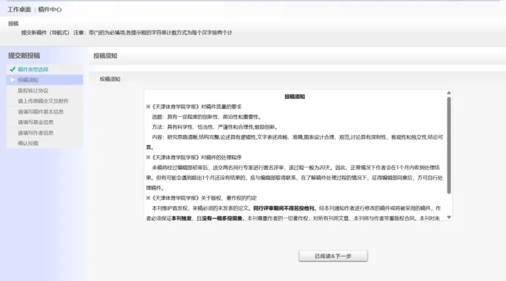Click the notice box vertical scrollbar thumb
This screenshot has height=281, width=506.
449,145
